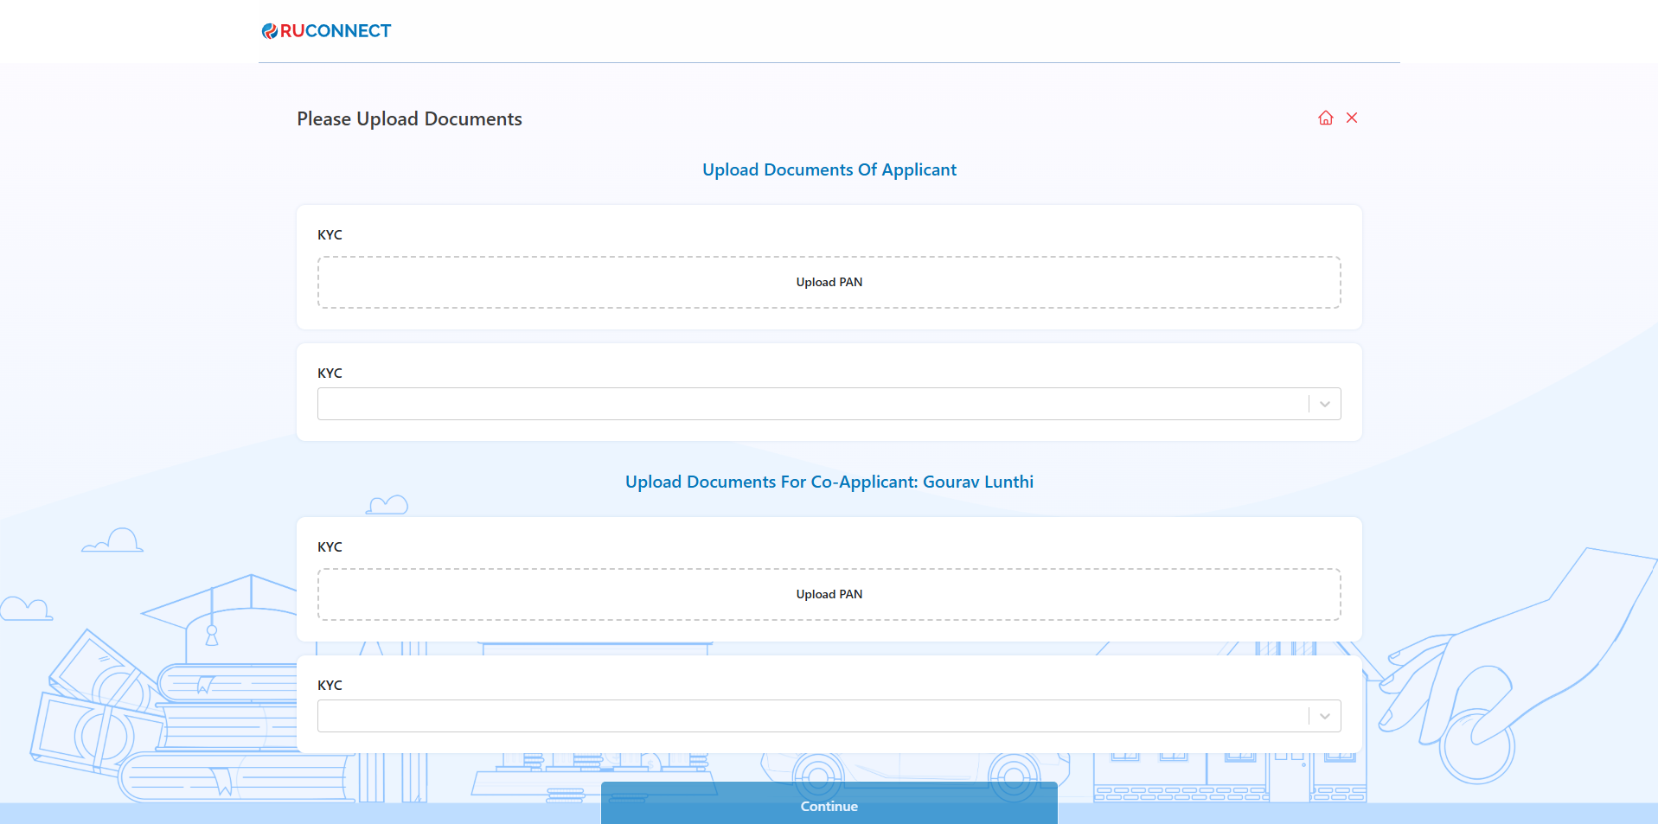Click KYC label above co-applicant's dropdown
This screenshot has height=824, width=1658.
(x=330, y=685)
